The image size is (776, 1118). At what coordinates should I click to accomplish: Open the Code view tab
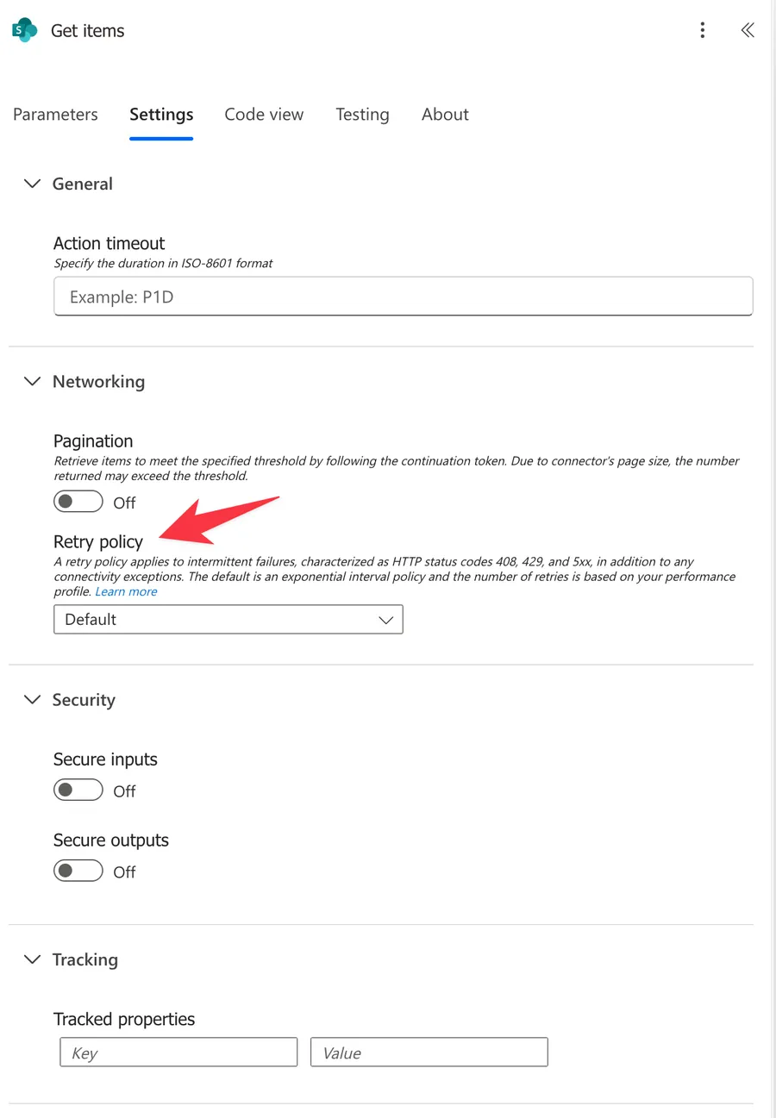pos(264,114)
